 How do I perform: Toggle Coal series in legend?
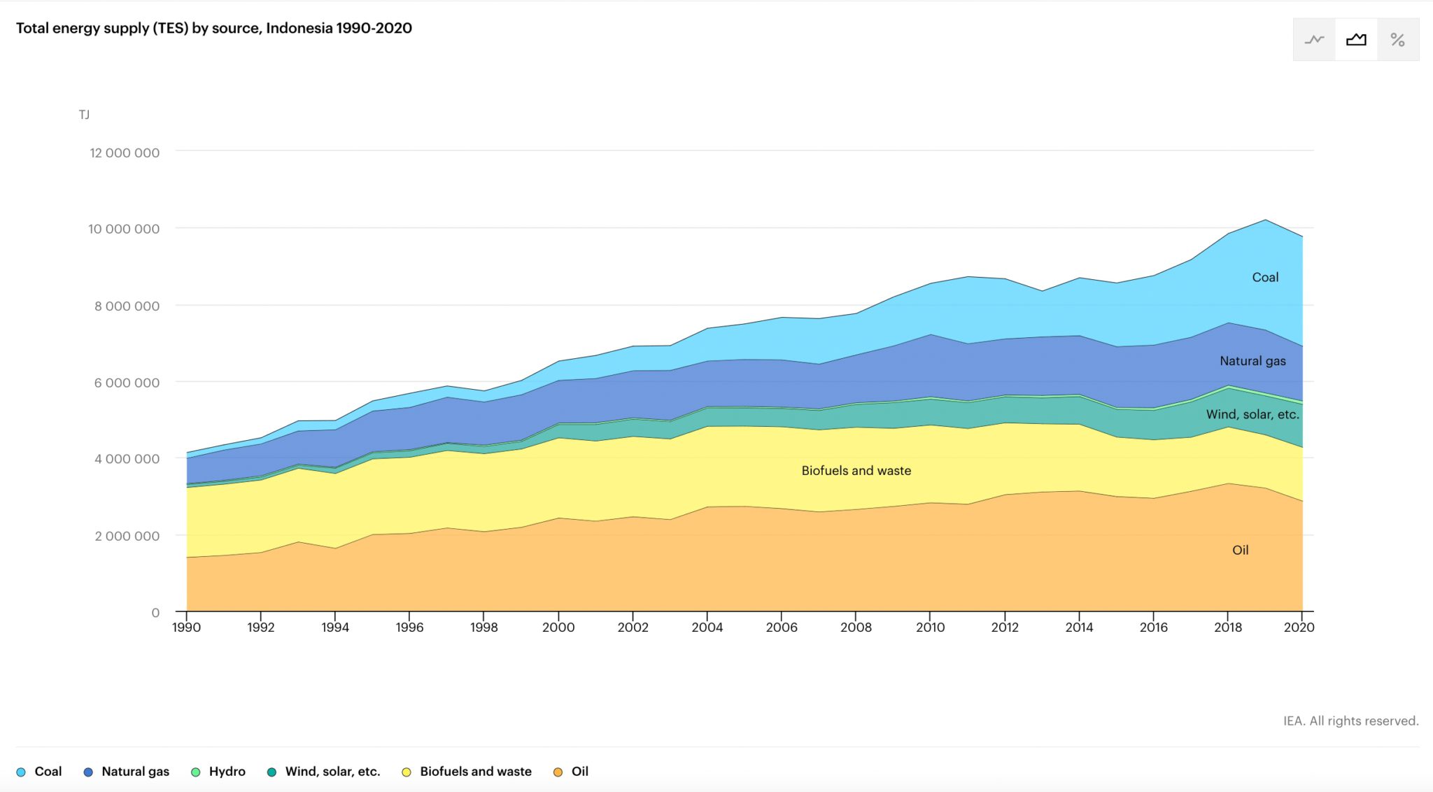(48, 771)
